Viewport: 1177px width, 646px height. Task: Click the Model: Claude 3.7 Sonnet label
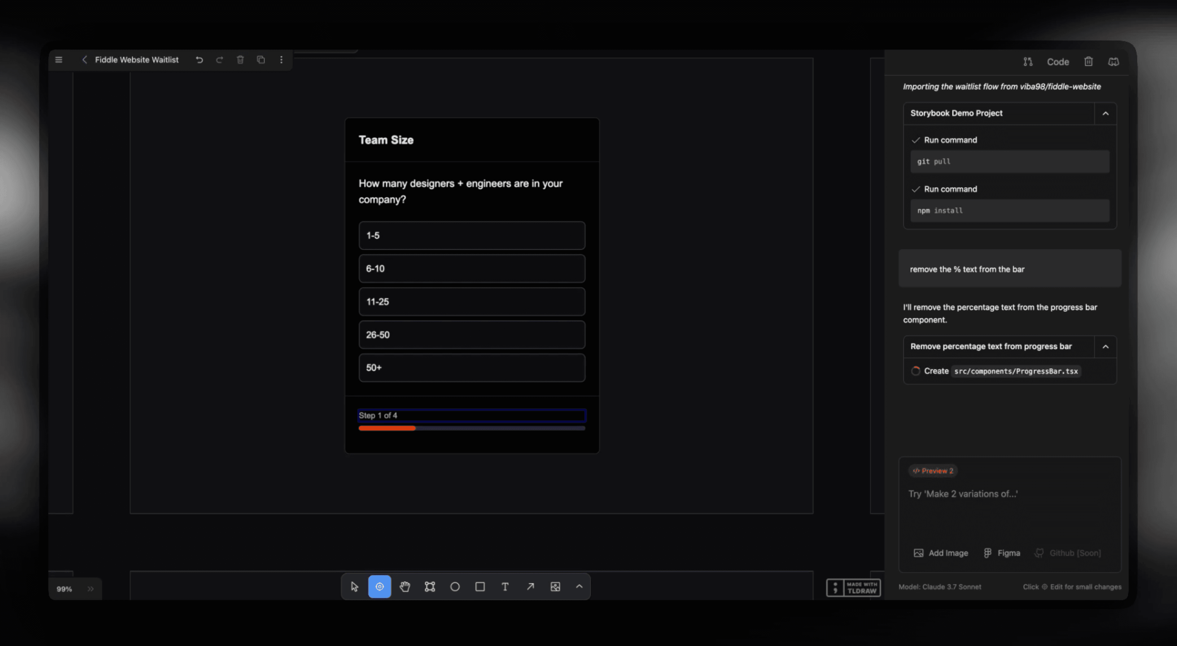(x=940, y=587)
